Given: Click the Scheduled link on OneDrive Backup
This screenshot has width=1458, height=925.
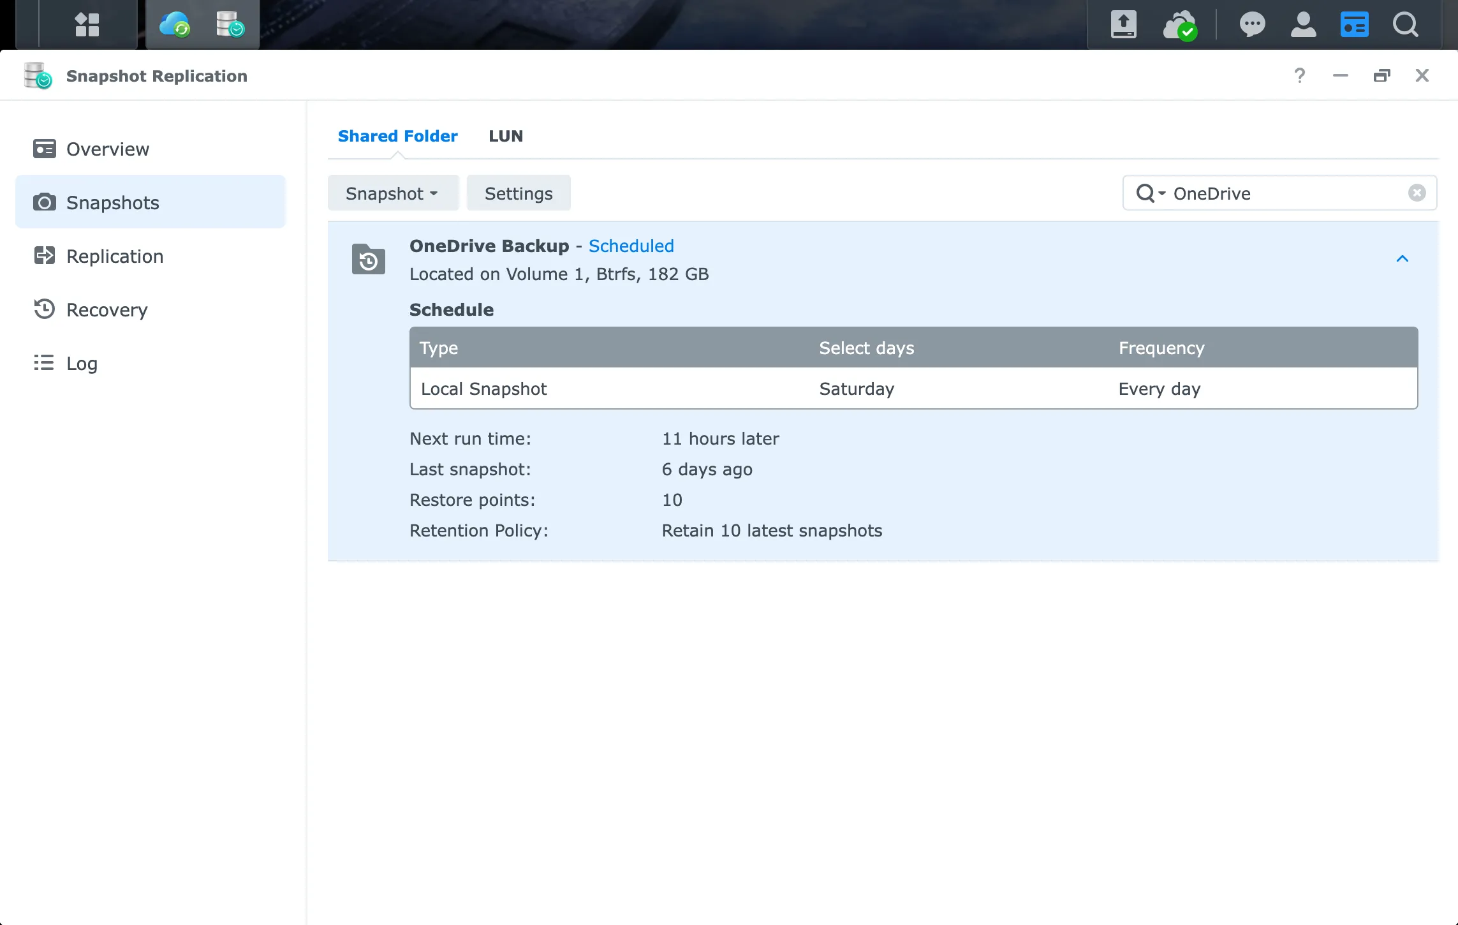Looking at the screenshot, I should click(631, 246).
